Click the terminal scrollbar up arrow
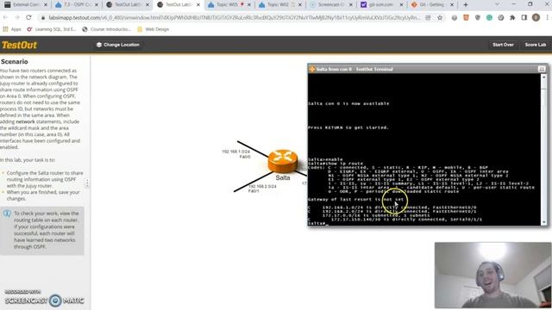This screenshot has width=552, height=310. click(544, 77)
